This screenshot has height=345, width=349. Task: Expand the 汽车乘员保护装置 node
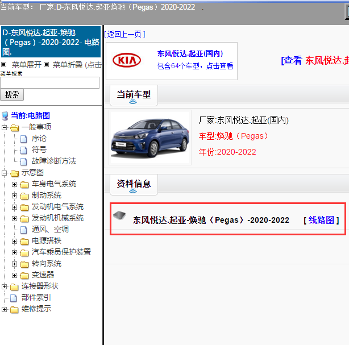pos(14,252)
